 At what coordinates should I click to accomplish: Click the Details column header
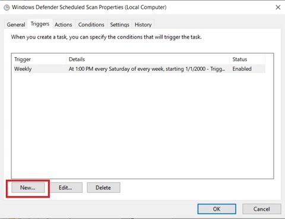click(148, 60)
